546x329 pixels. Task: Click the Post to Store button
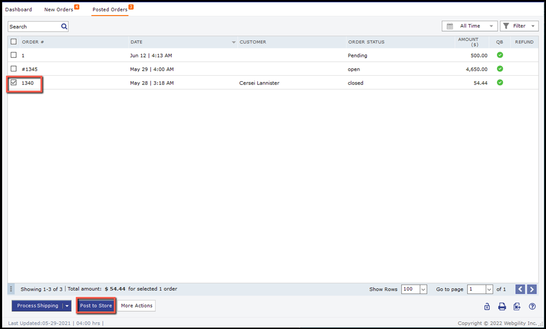coord(96,306)
